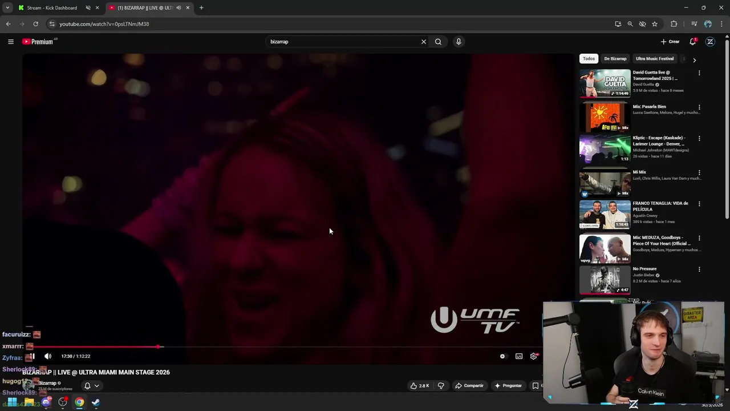Open Discord from the taskbar

click(x=46, y=402)
